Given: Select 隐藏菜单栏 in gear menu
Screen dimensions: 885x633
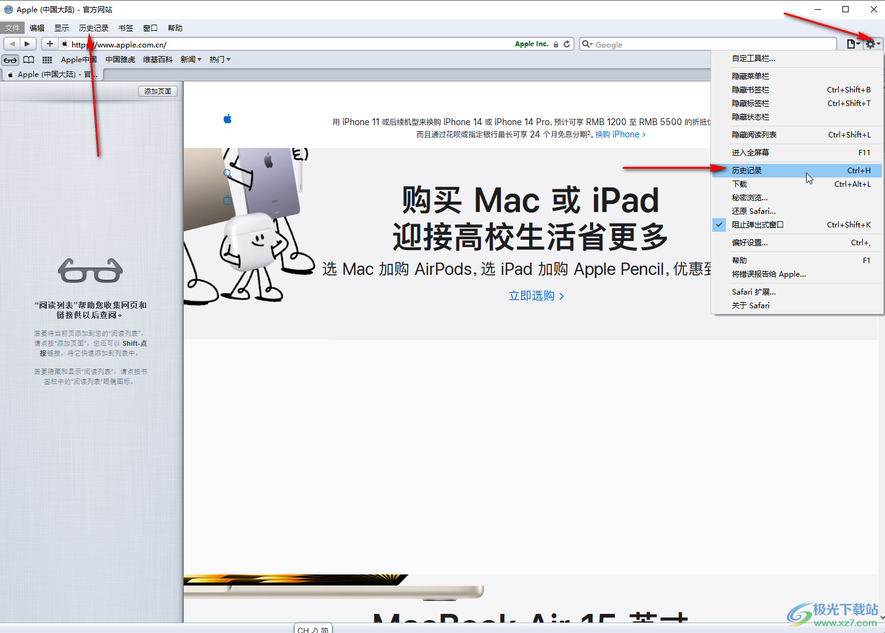Looking at the screenshot, I should [x=797, y=76].
